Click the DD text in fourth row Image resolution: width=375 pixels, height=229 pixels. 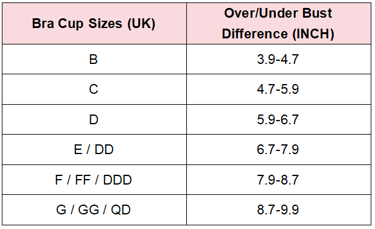104,150
